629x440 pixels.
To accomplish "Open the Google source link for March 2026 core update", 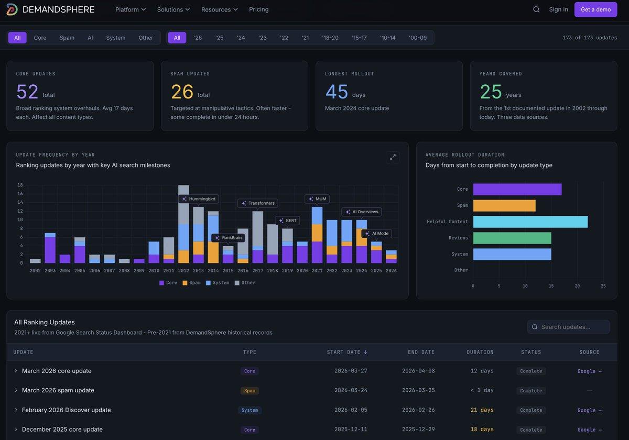I will point(589,371).
